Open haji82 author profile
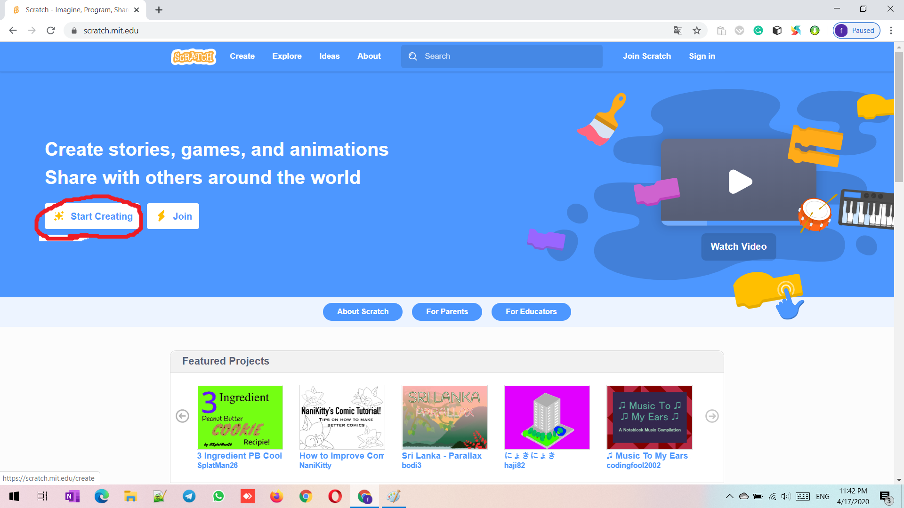 click(x=515, y=466)
